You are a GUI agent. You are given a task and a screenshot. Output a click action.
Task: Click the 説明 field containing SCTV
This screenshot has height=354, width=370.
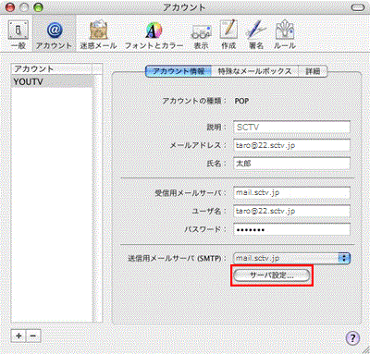(291, 127)
